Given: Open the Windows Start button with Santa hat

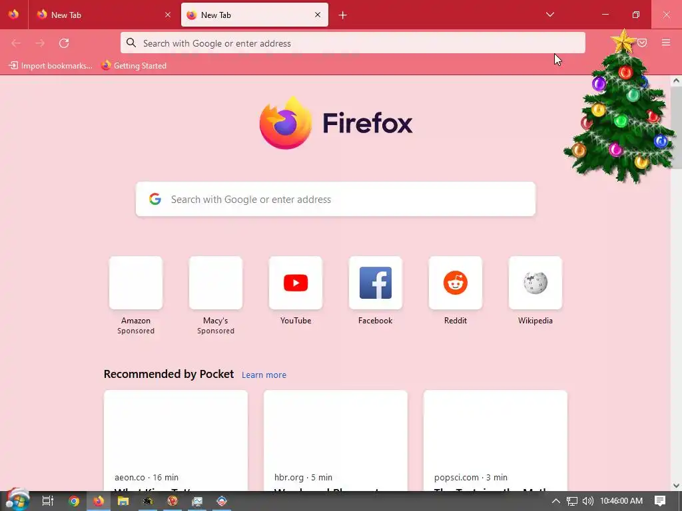Looking at the screenshot, I should [x=17, y=500].
